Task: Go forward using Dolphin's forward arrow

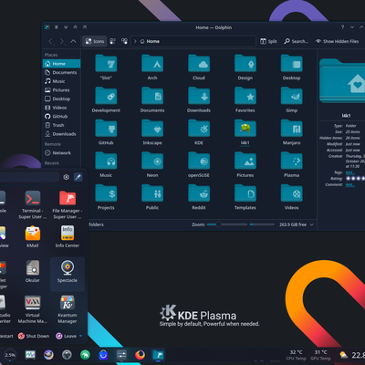Action: click(x=62, y=41)
